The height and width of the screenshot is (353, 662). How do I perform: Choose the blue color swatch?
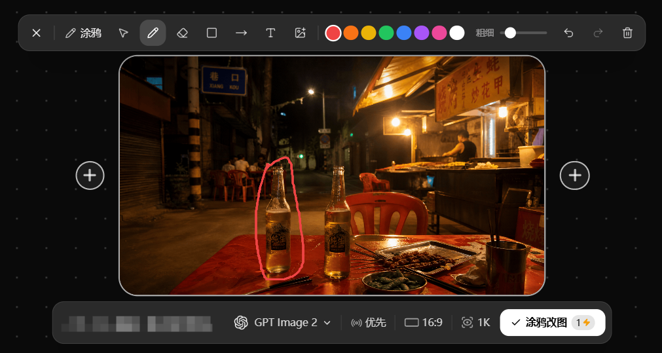point(404,33)
